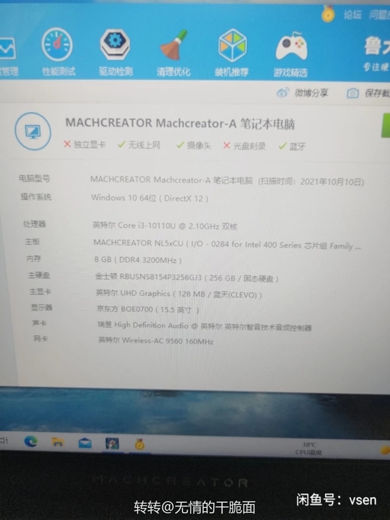Screen dimensions: 390x520
Task: Click the 性能测试 tab label
Action: click(59, 71)
